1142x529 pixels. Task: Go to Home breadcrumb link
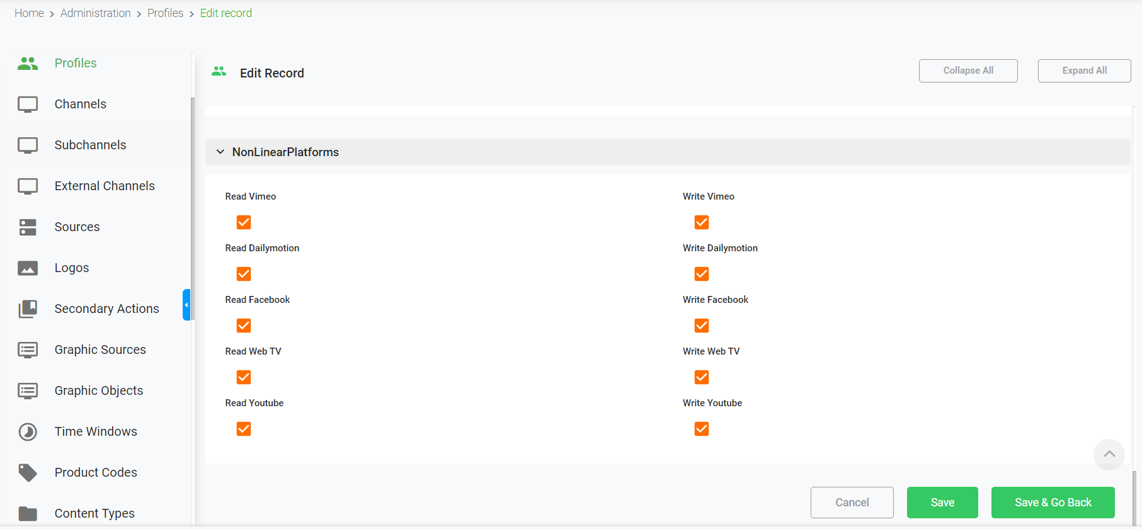[x=29, y=13]
